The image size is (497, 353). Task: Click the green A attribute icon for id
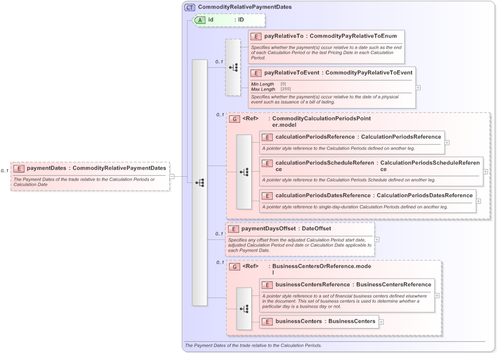200,20
